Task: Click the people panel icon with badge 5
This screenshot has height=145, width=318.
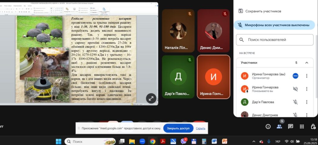Action: 279,126
